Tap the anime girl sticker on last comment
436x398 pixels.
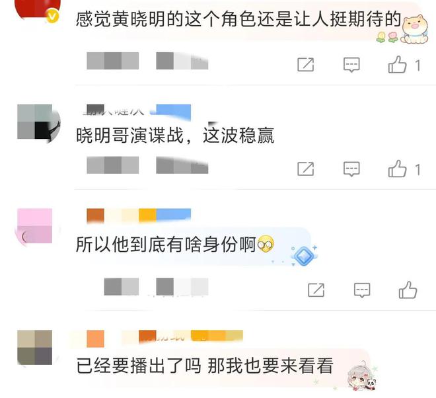tap(361, 375)
